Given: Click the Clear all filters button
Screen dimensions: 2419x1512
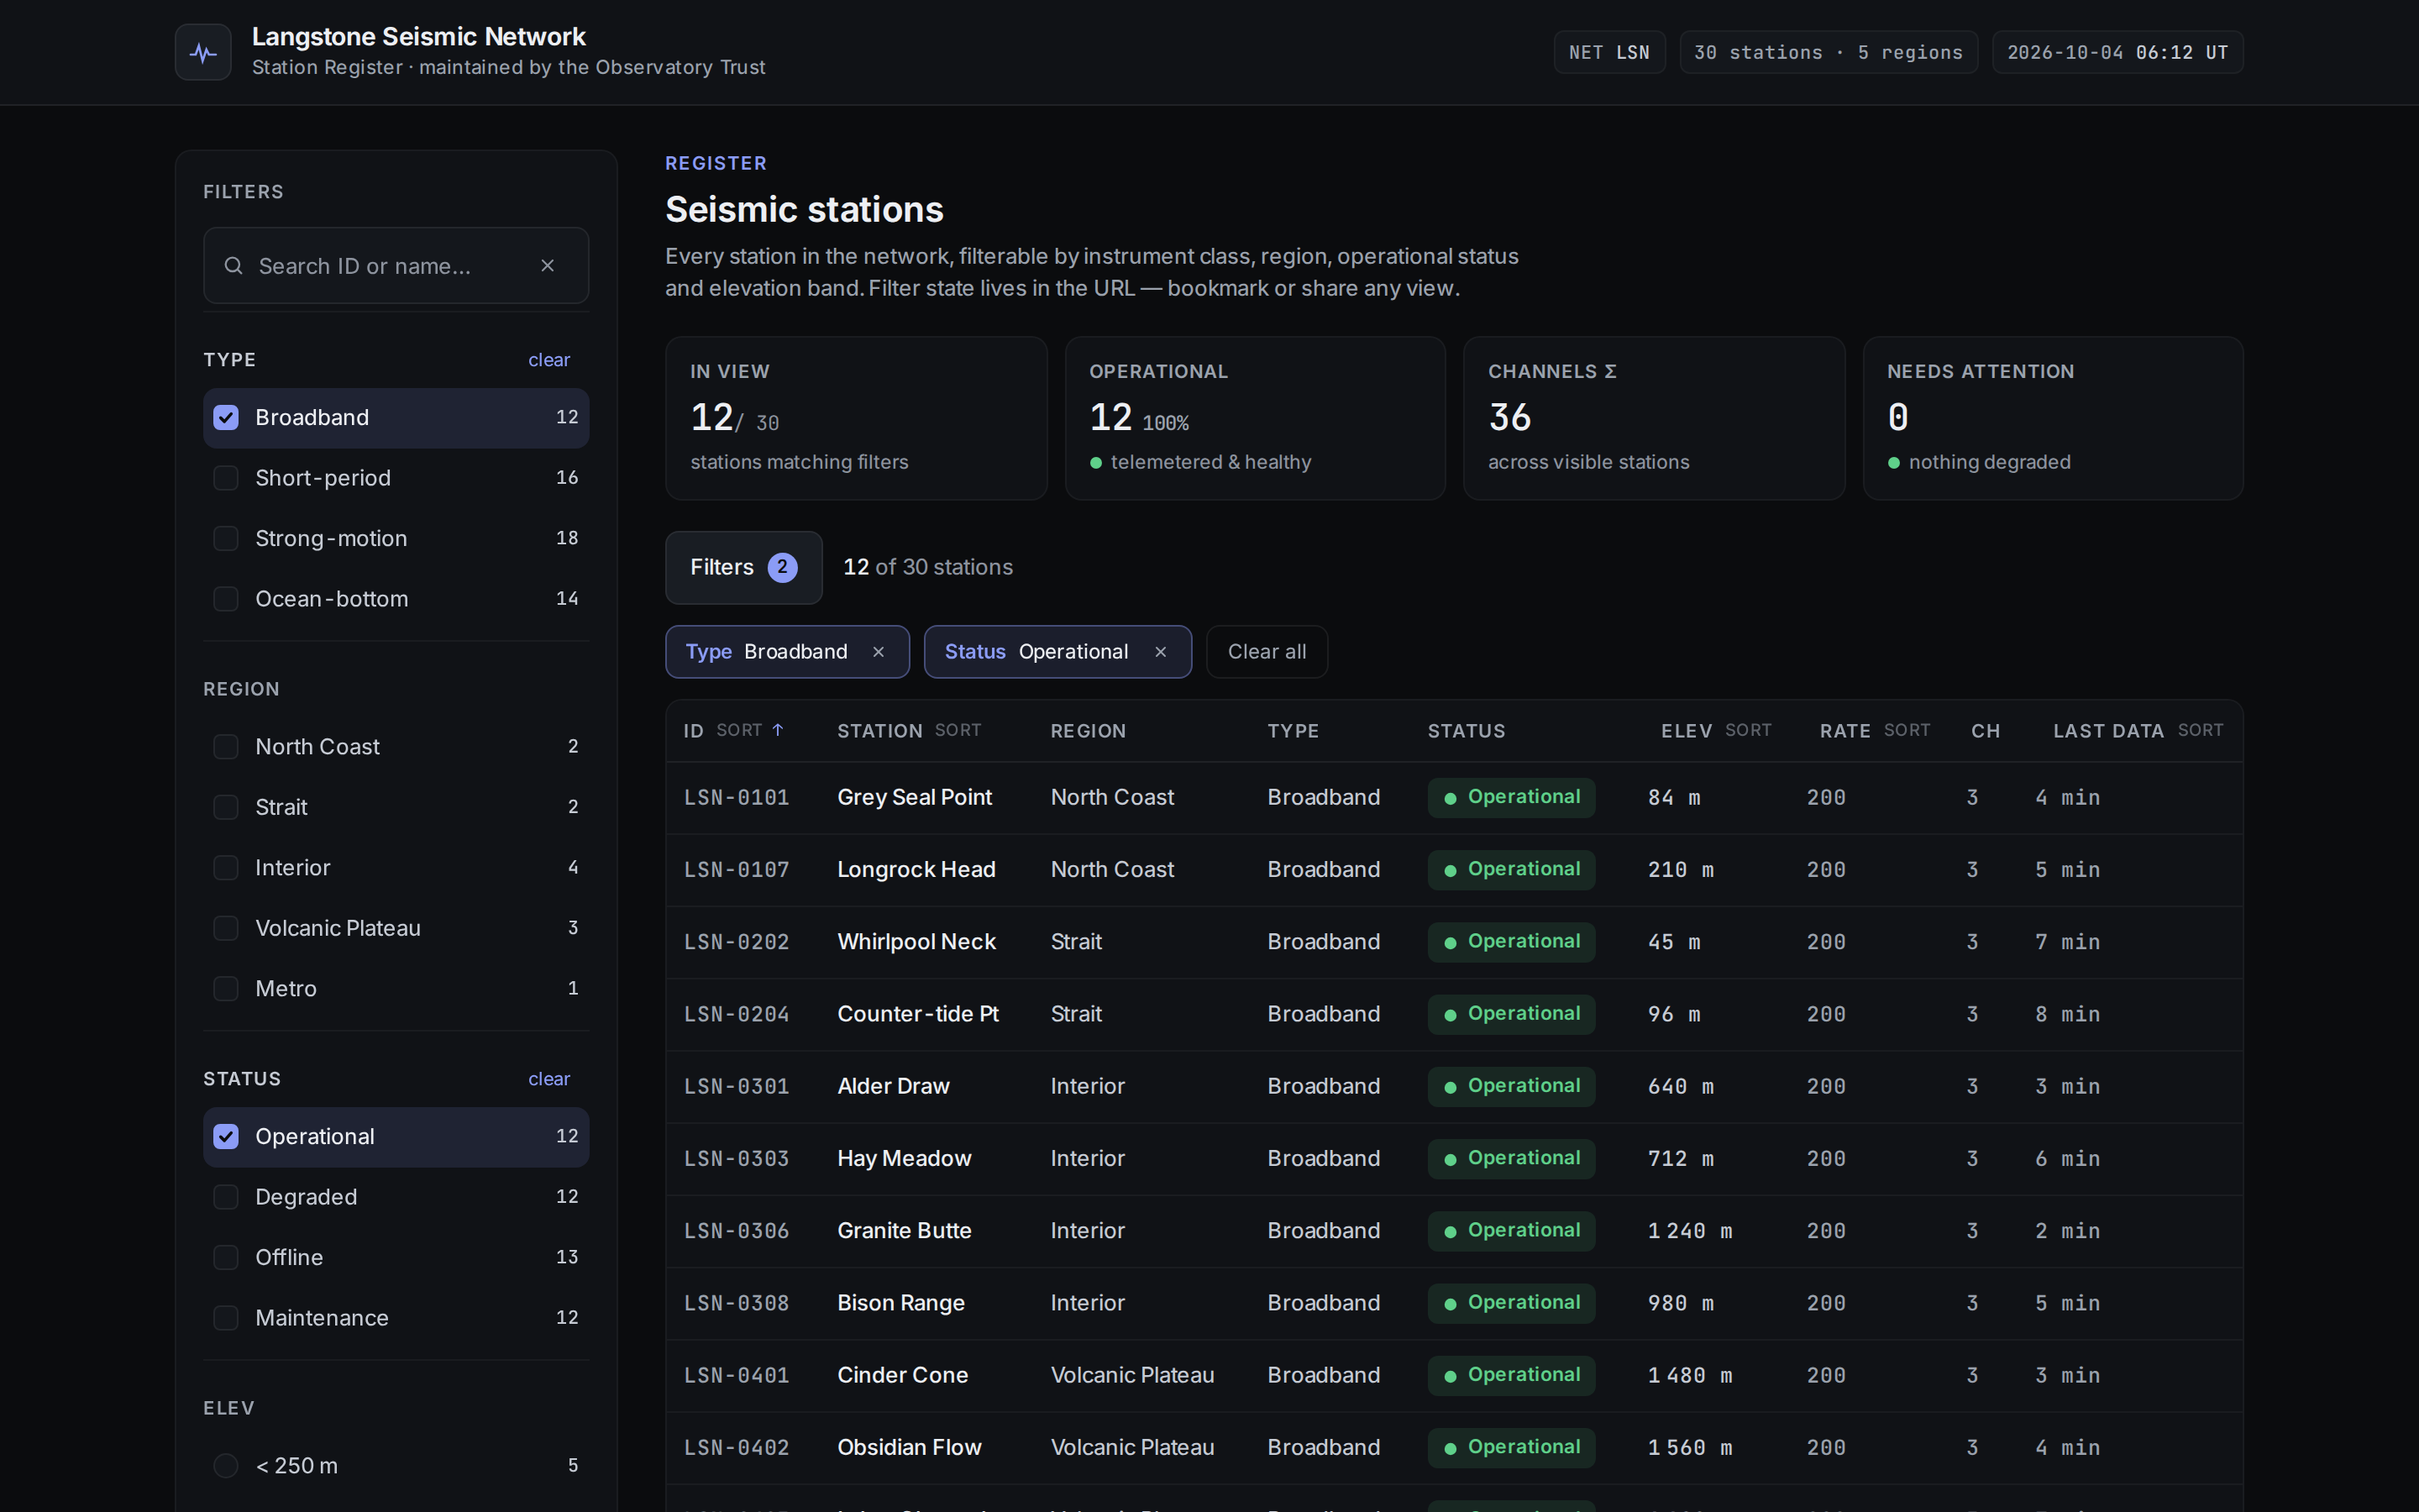Looking at the screenshot, I should (1267, 652).
